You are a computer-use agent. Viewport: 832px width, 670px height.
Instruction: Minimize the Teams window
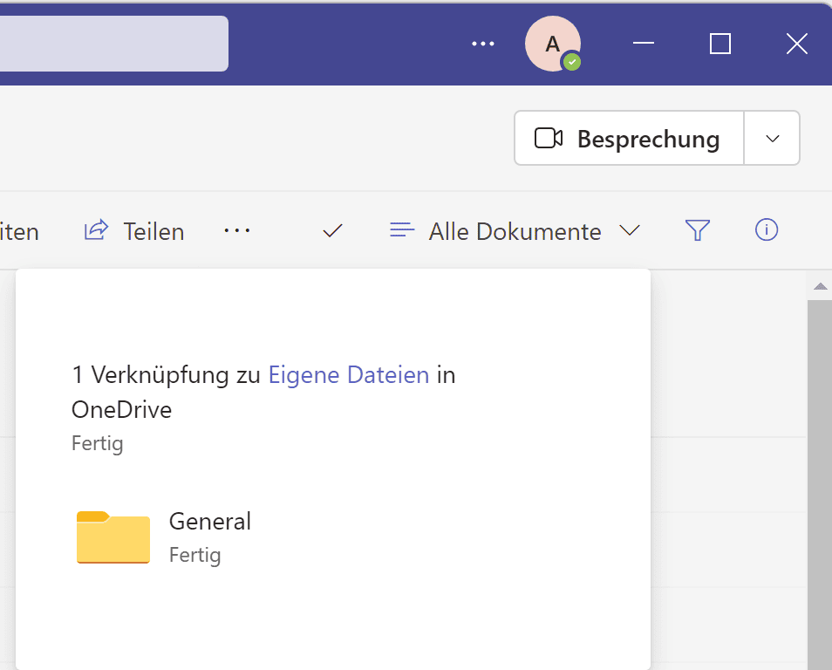click(x=644, y=44)
